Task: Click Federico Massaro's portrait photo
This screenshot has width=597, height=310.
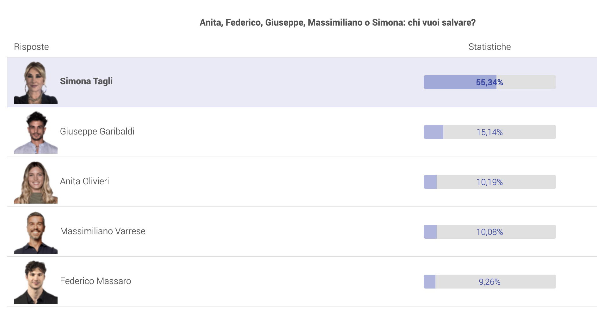Action: (x=36, y=282)
